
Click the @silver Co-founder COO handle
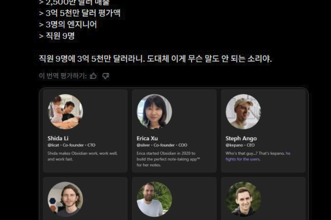162,145
